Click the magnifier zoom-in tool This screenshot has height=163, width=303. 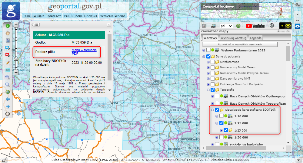[8, 77]
